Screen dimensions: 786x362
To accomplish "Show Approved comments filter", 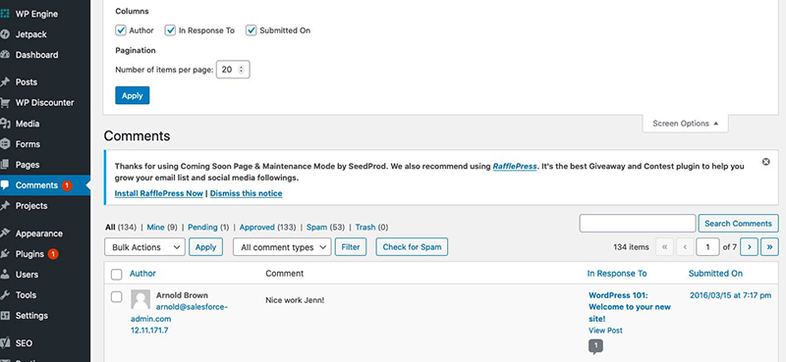I will [256, 227].
